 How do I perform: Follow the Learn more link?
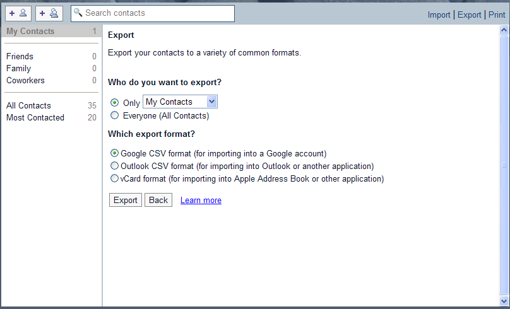point(201,200)
